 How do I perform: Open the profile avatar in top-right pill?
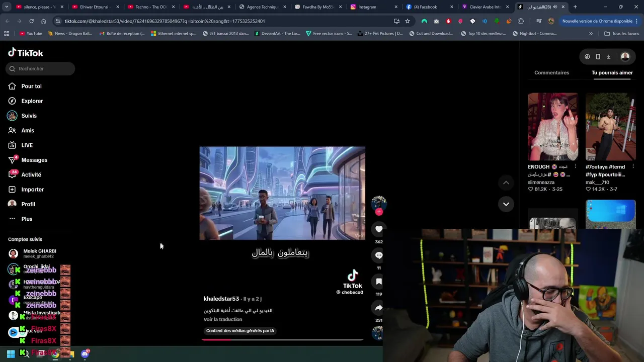pyautogui.click(x=625, y=57)
